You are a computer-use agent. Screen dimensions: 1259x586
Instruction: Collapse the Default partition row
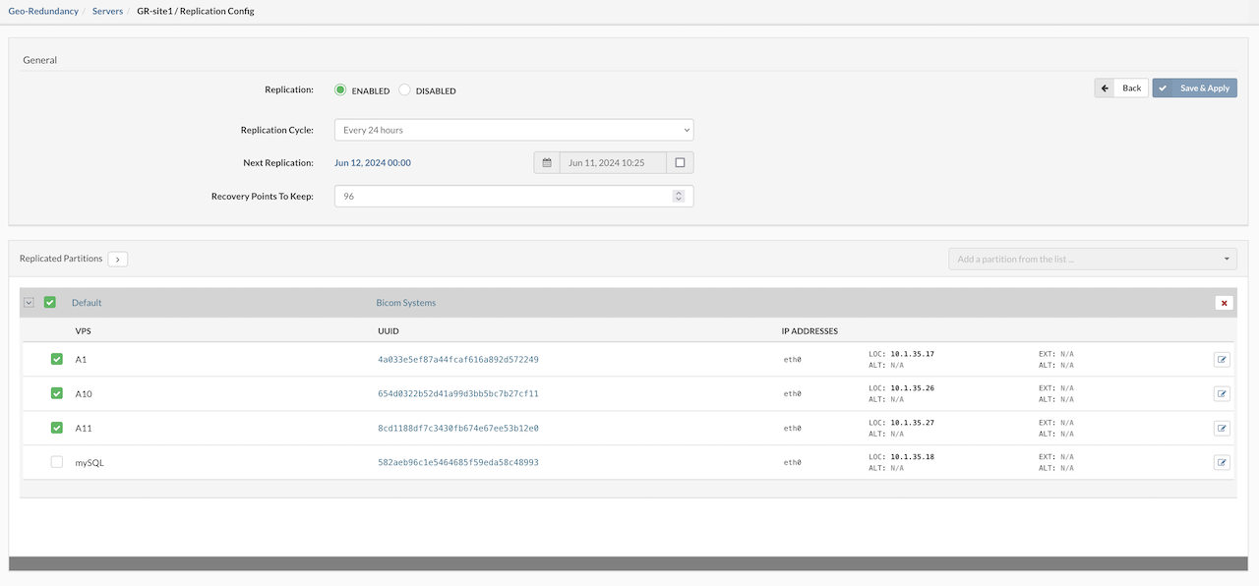(29, 303)
